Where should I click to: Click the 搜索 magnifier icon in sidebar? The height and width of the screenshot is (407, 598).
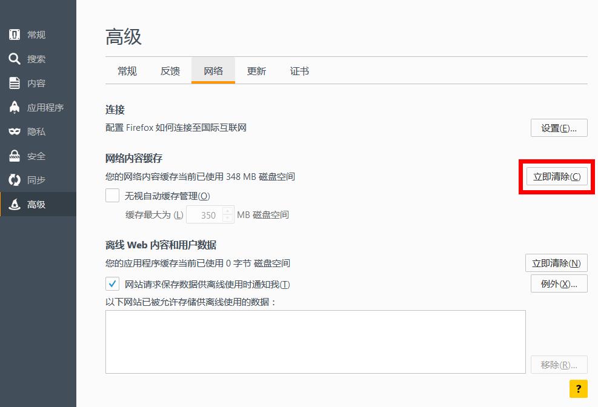(x=15, y=59)
